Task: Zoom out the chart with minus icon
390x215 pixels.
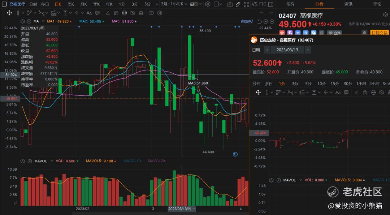Action: (266, 22)
